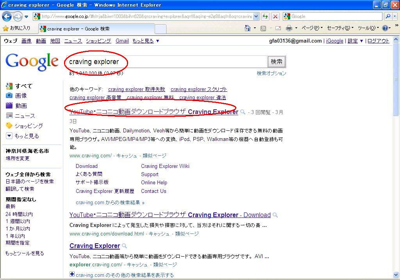400x280 pixels.
Task: Open the ツール(O) menu
Action: coord(368,28)
